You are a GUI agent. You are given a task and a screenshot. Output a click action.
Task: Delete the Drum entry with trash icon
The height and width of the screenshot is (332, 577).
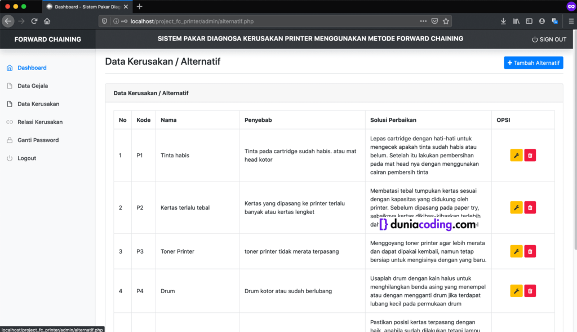[530, 291]
